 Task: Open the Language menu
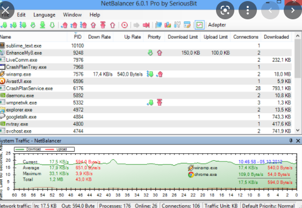click(44, 15)
